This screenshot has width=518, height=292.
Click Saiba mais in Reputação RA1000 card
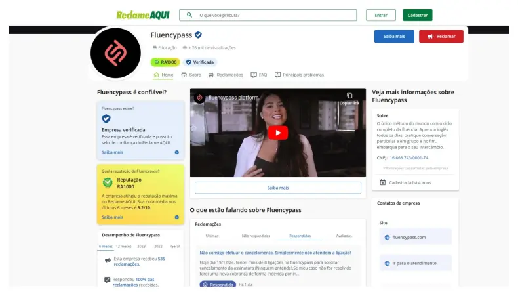click(x=112, y=217)
